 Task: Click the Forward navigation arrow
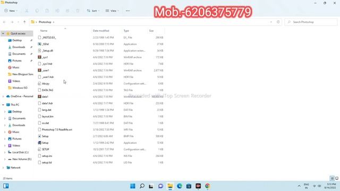click(x=12, y=22)
